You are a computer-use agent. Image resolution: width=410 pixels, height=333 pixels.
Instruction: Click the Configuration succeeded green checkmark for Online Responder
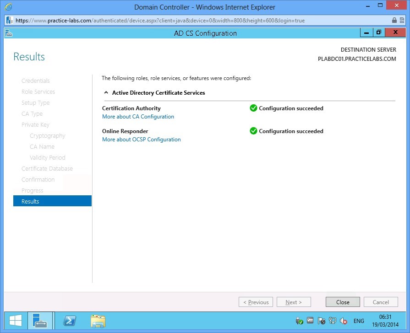pyautogui.click(x=254, y=131)
